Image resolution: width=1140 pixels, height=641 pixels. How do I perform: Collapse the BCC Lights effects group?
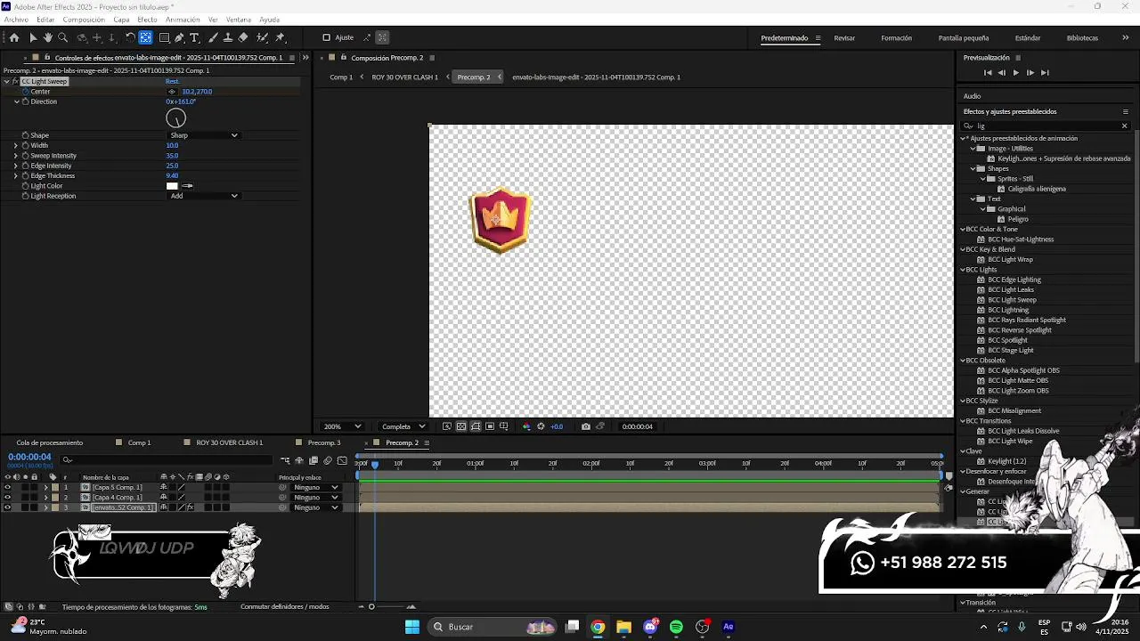[x=963, y=270]
